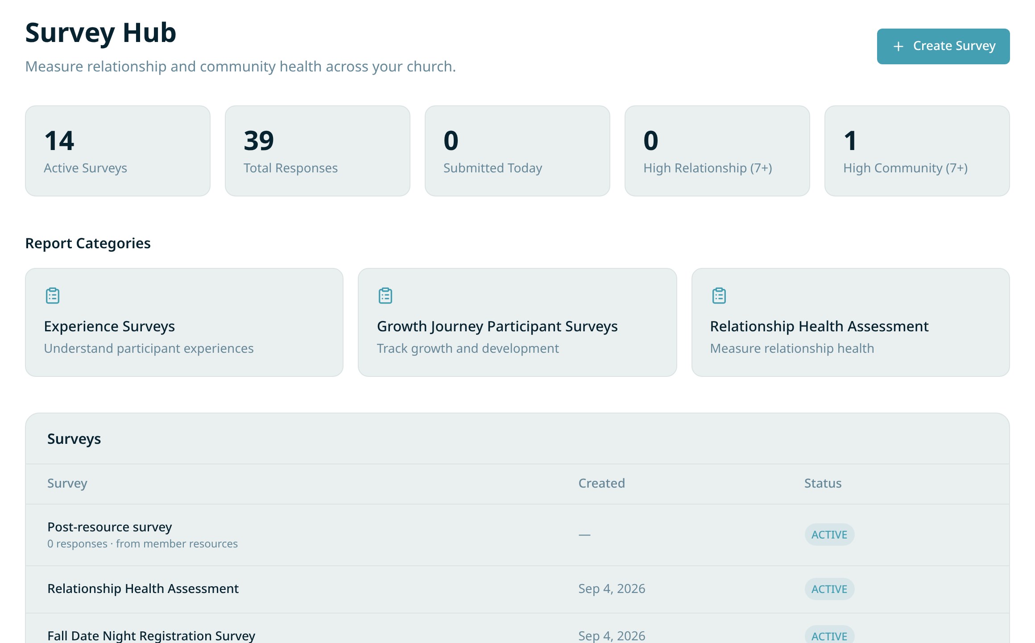Select the High Community (7+) stat card
The height and width of the screenshot is (643, 1035).
pyautogui.click(x=917, y=151)
